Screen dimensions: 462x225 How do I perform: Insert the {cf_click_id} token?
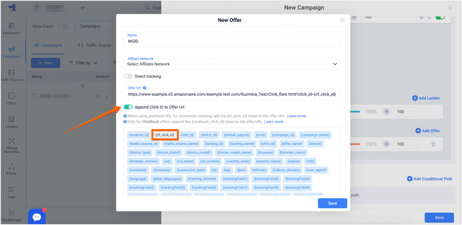tap(165, 135)
